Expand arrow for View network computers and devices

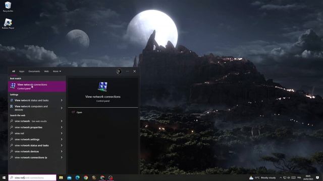(x=62, y=108)
